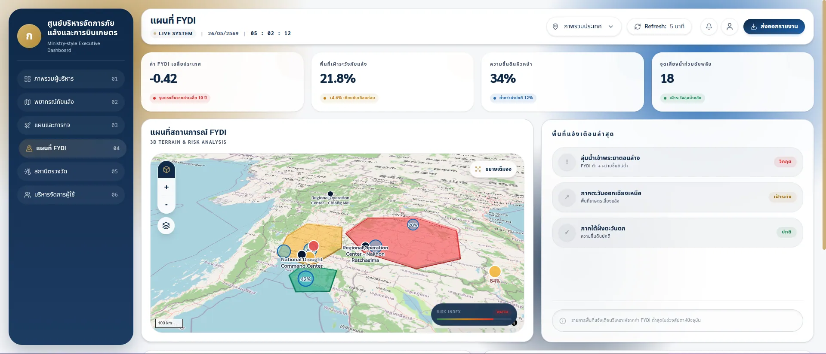
Task: Open the user profile icon
Action: pyautogui.click(x=730, y=27)
